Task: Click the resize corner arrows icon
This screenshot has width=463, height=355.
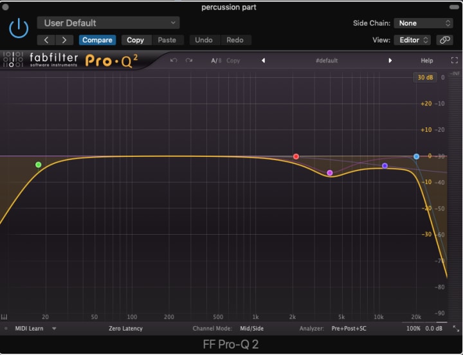Action: (456, 329)
